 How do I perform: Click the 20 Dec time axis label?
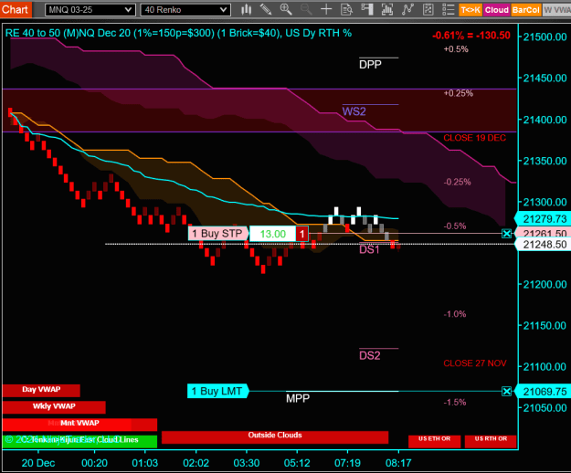(x=38, y=463)
